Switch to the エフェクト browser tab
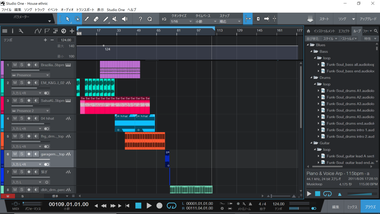 [x=344, y=31]
